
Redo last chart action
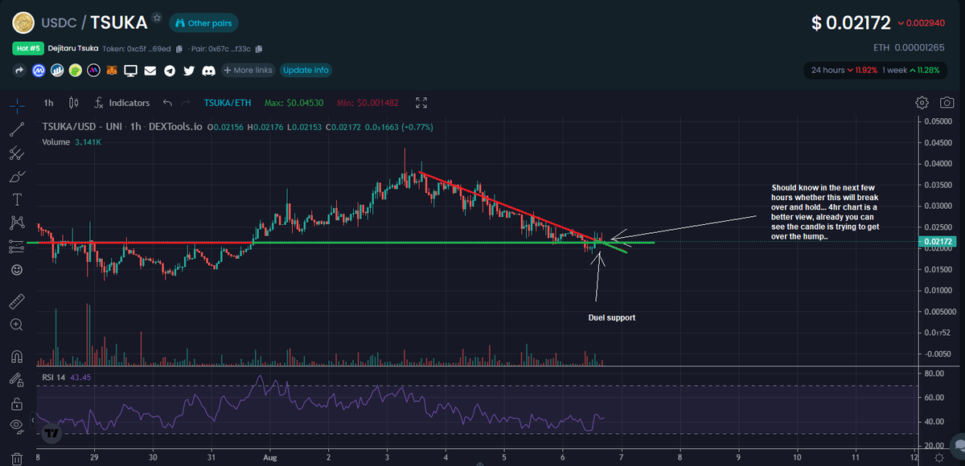point(187,103)
